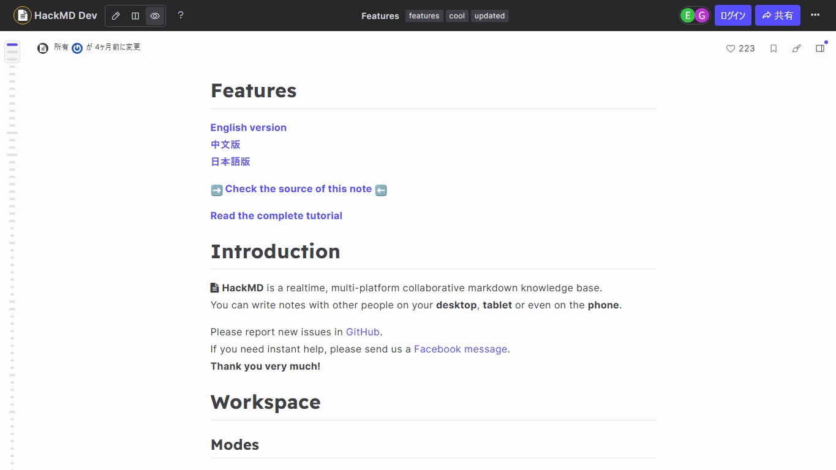Click the "Introduction" heading
Image resolution: width=836 pixels, height=470 pixels.
click(276, 252)
